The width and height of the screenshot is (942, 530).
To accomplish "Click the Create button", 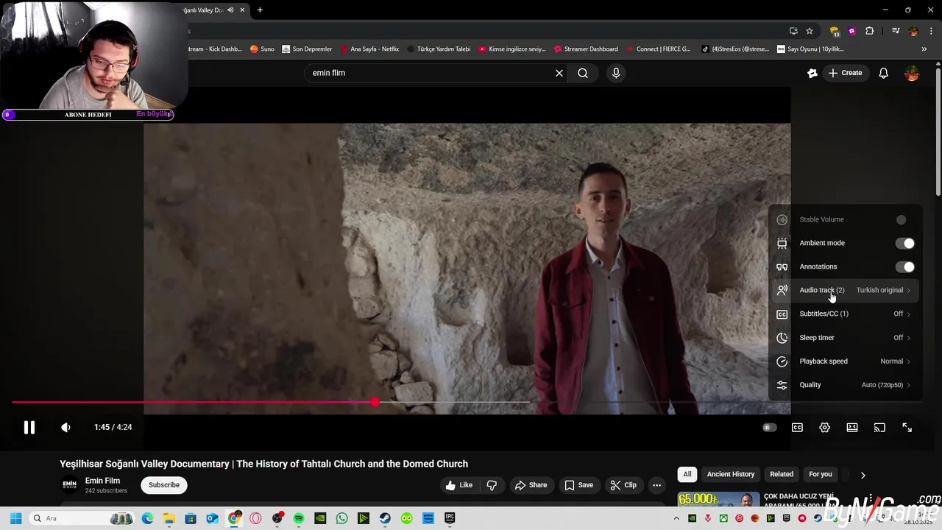I will (x=845, y=73).
